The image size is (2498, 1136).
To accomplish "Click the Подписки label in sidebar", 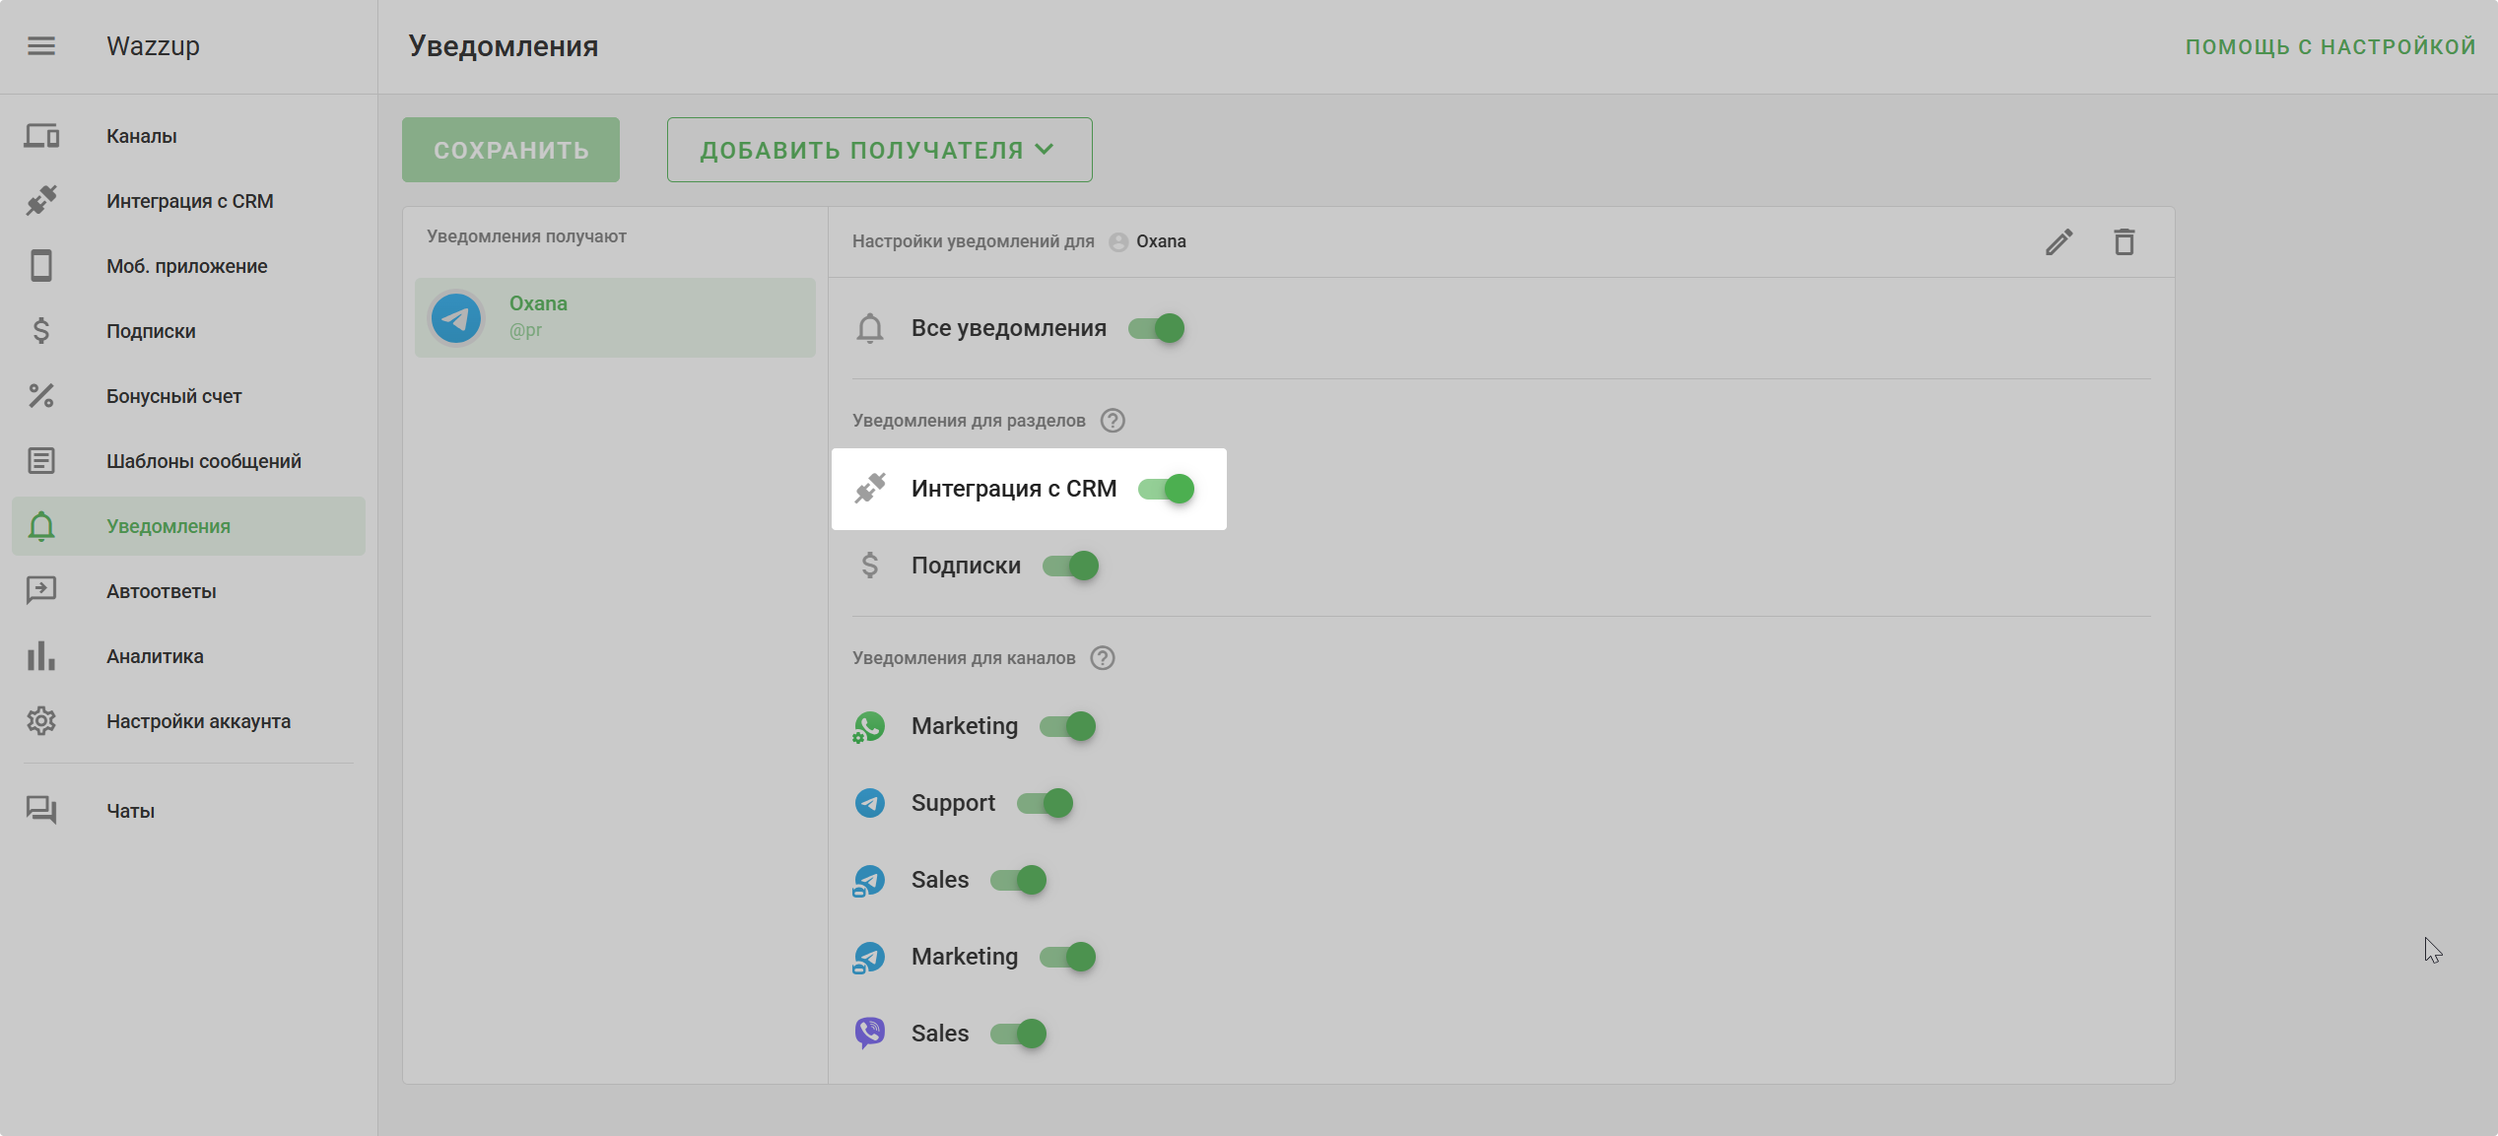I will tap(151, 331).
